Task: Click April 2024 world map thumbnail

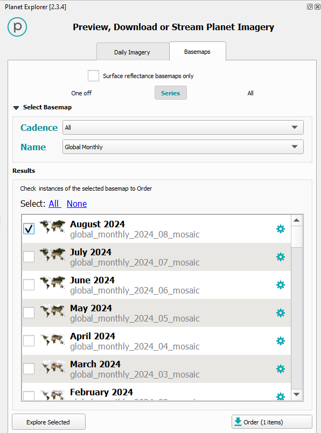Action: 52,339
